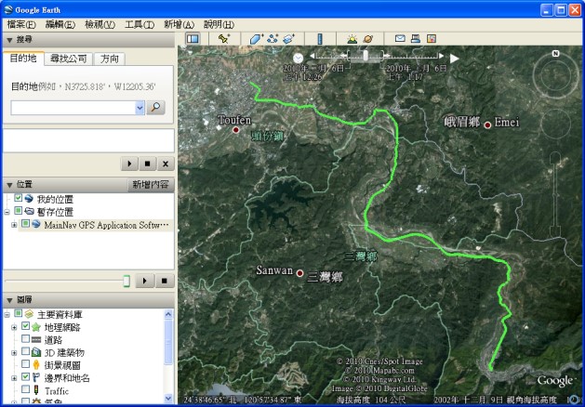Click the Sanwan placemark dot
The height and width of the screenshot is (407, 585).
(299, 273)
